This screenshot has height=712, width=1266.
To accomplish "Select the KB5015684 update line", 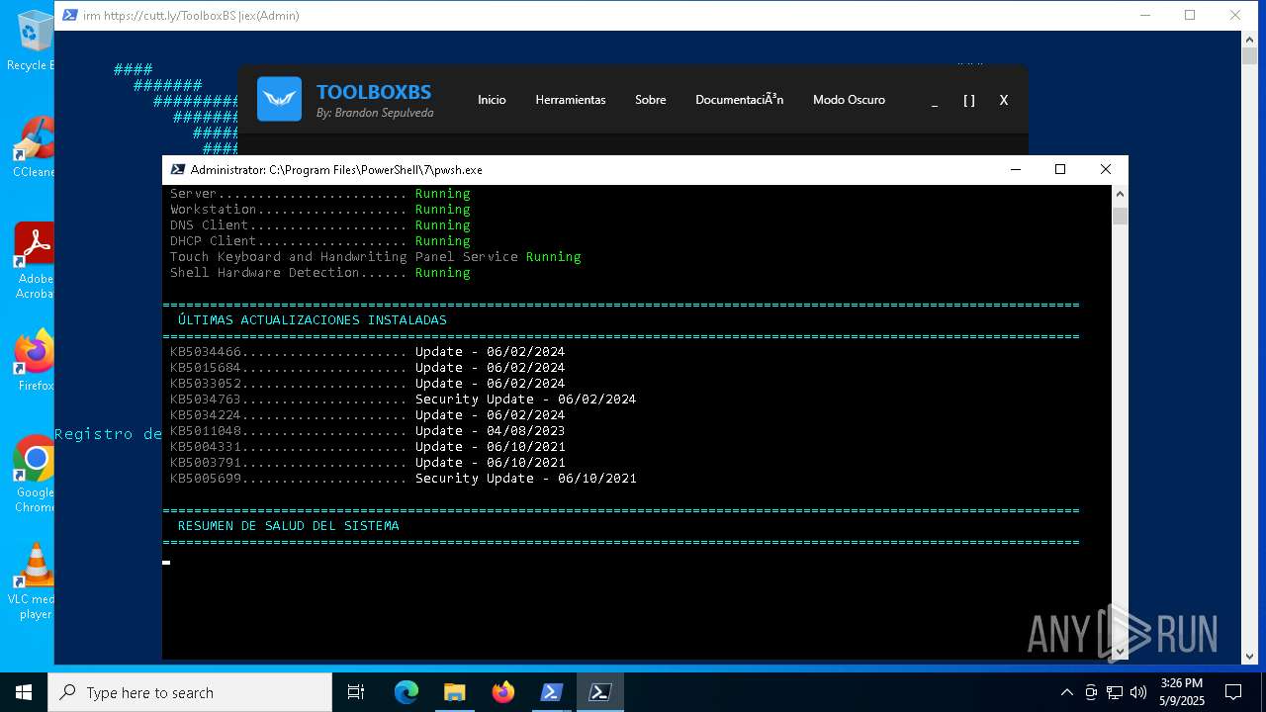I will pos(368,368).
